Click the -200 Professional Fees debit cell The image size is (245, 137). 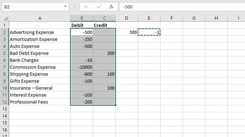pos(82,102)
